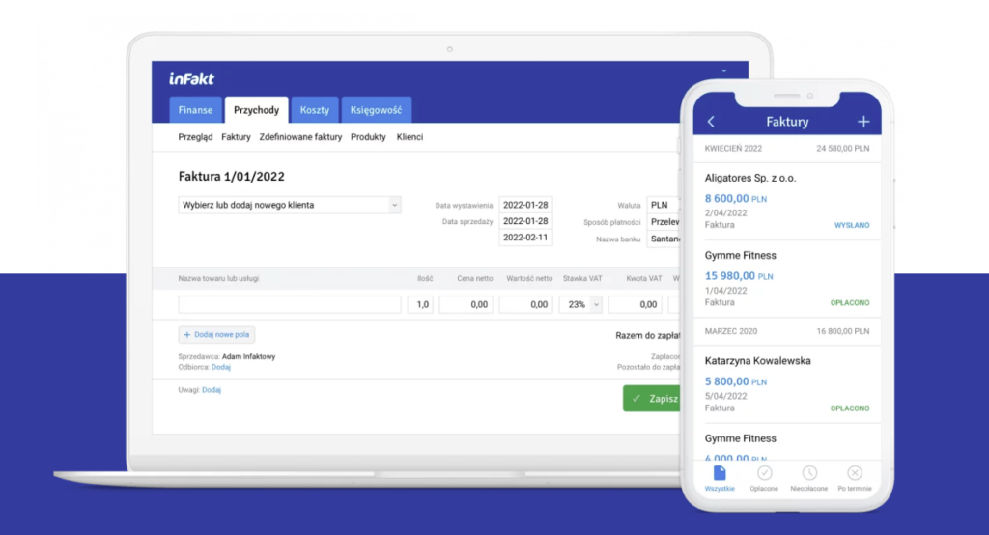
Task: Click the Wartość netto field
Action: (x=525, y=305)
